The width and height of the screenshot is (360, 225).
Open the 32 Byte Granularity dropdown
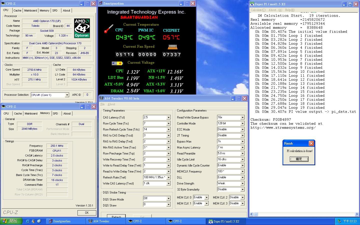(x=242, y=189)
